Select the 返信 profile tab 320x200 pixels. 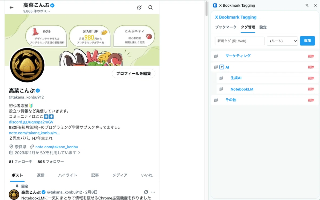pos(41,175)
